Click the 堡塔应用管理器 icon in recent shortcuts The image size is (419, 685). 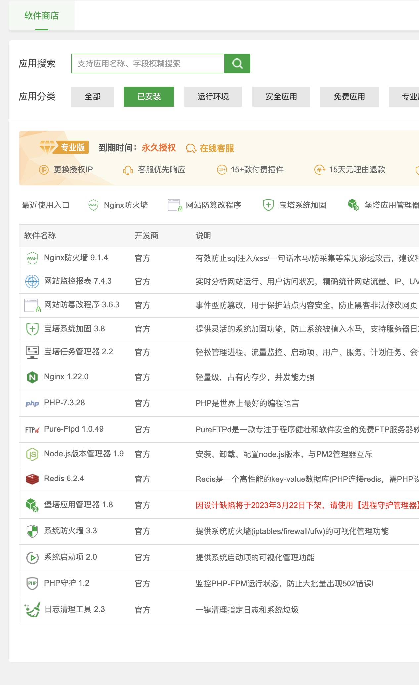[x=353, y=205]
